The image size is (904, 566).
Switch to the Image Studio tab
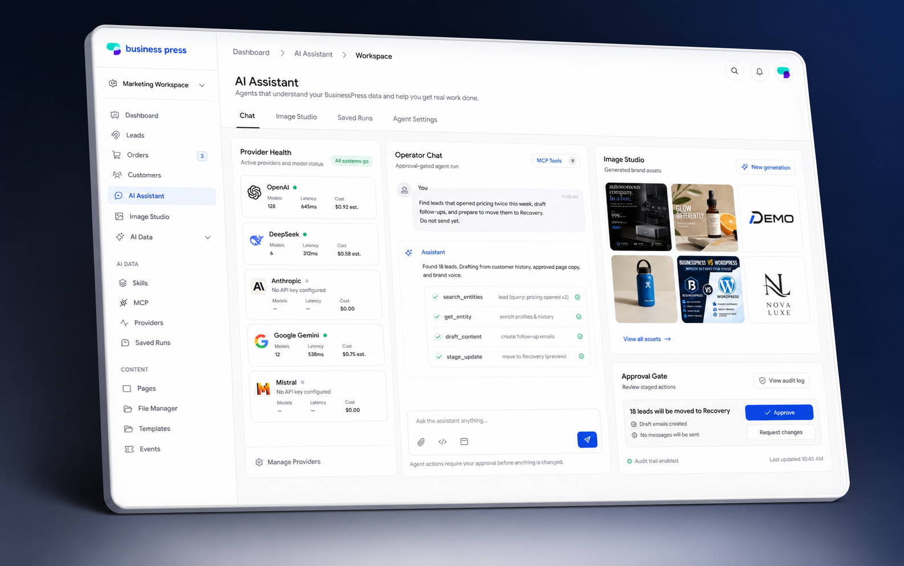296,116
